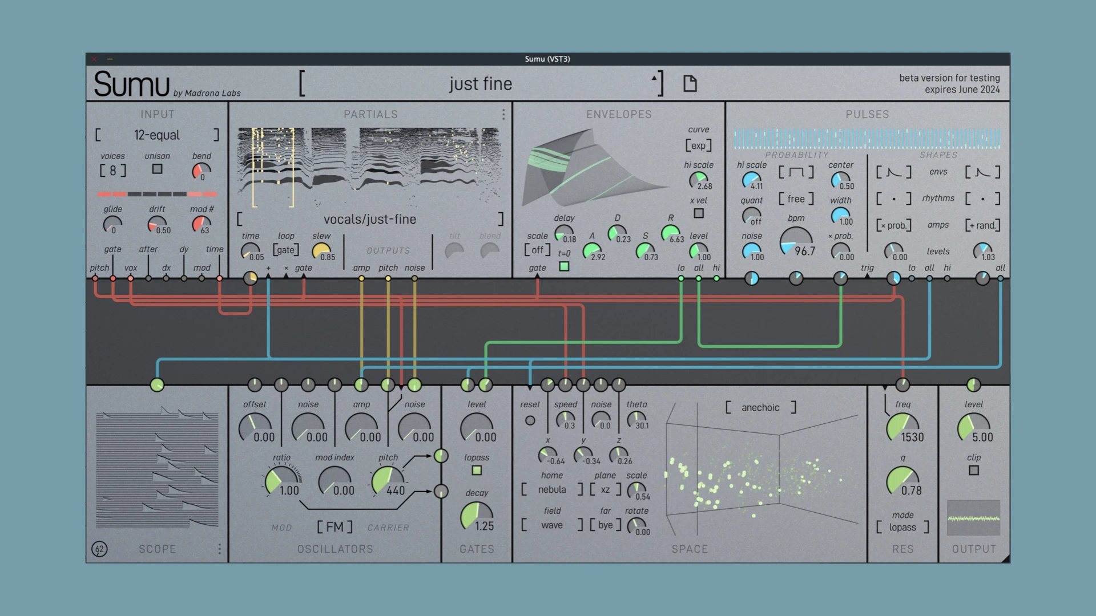Click the square pulse shape in Probability
The image size is (1096, 616).
pos(796,172)
